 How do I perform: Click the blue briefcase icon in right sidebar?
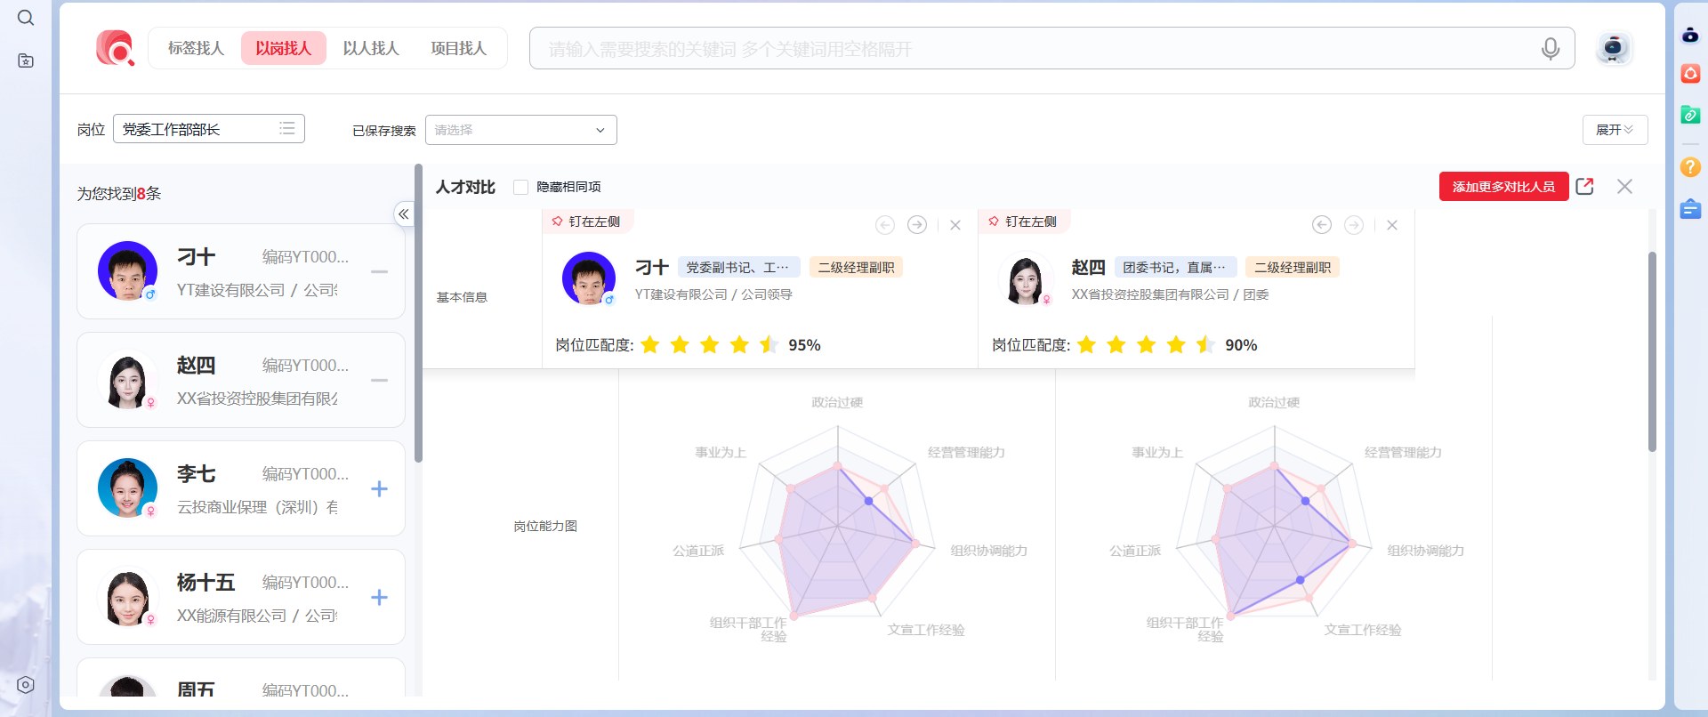(1690, 209)
